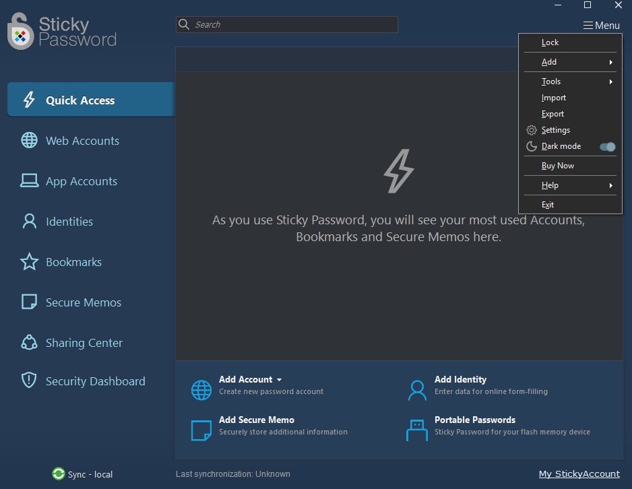Click the Add Account title
This screenshot has height=489, width=632.
tap(245, 379)
